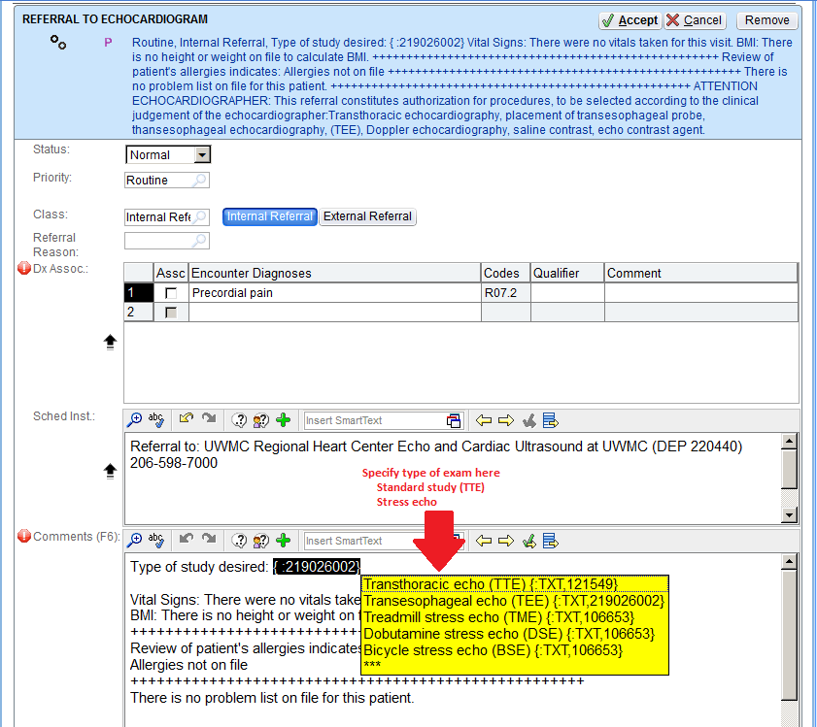Run spell check in Comments toolbar
The image size is (817, 727).
155,540
